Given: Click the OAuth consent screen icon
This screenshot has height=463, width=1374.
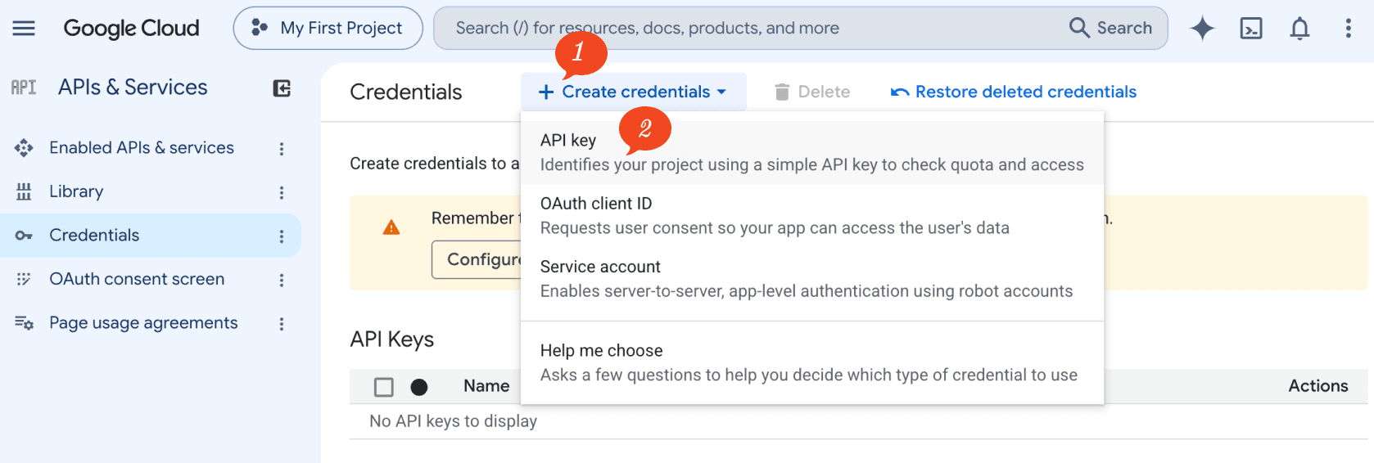Looking at the screenshot, I should (24, 279).
